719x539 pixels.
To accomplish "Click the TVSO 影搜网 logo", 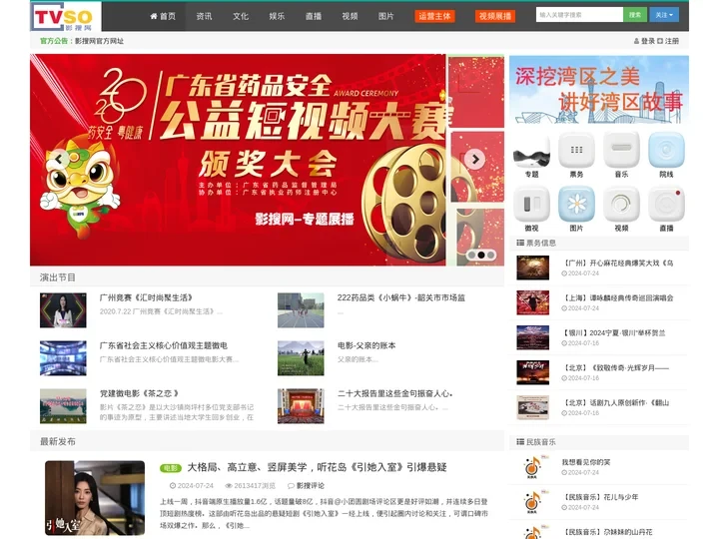I will pyautogui.click(x=66, y=17).
